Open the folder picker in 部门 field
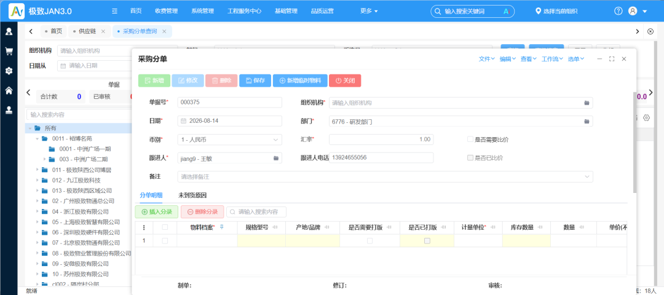The height and width of the screenshot is (295, 664). pyautogui.click(x=587, y=122)
